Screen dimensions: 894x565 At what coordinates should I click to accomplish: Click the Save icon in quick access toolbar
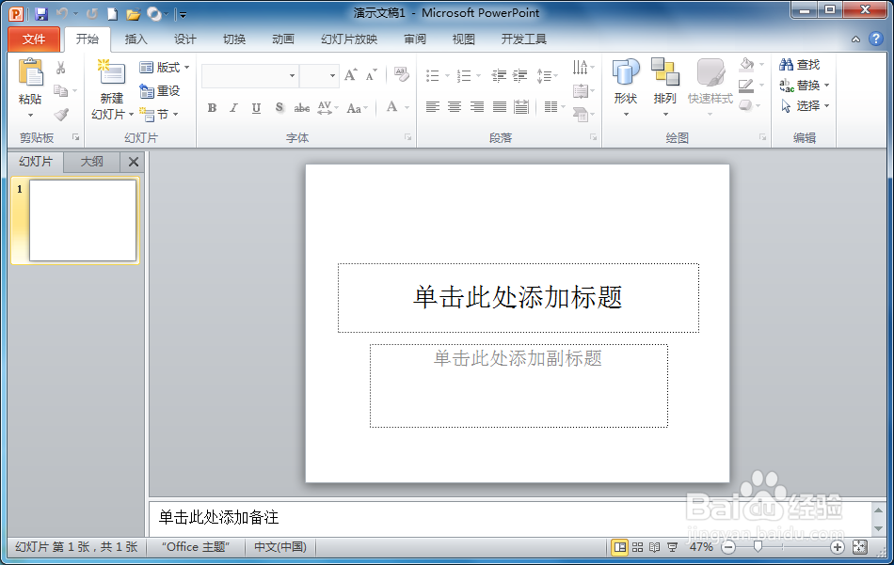[x=41, y=14]
